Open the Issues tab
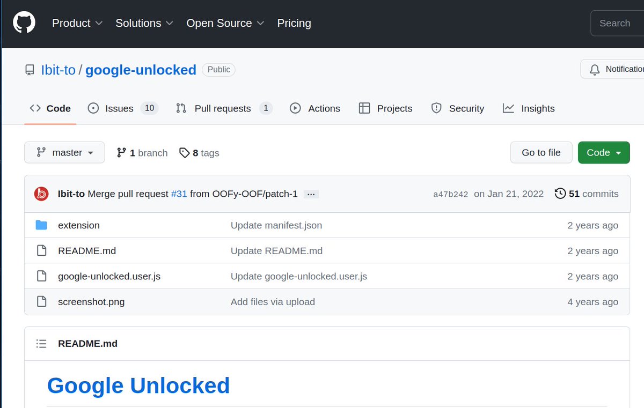The height and width of the screenshot is (408, 644). coord(122,108)
